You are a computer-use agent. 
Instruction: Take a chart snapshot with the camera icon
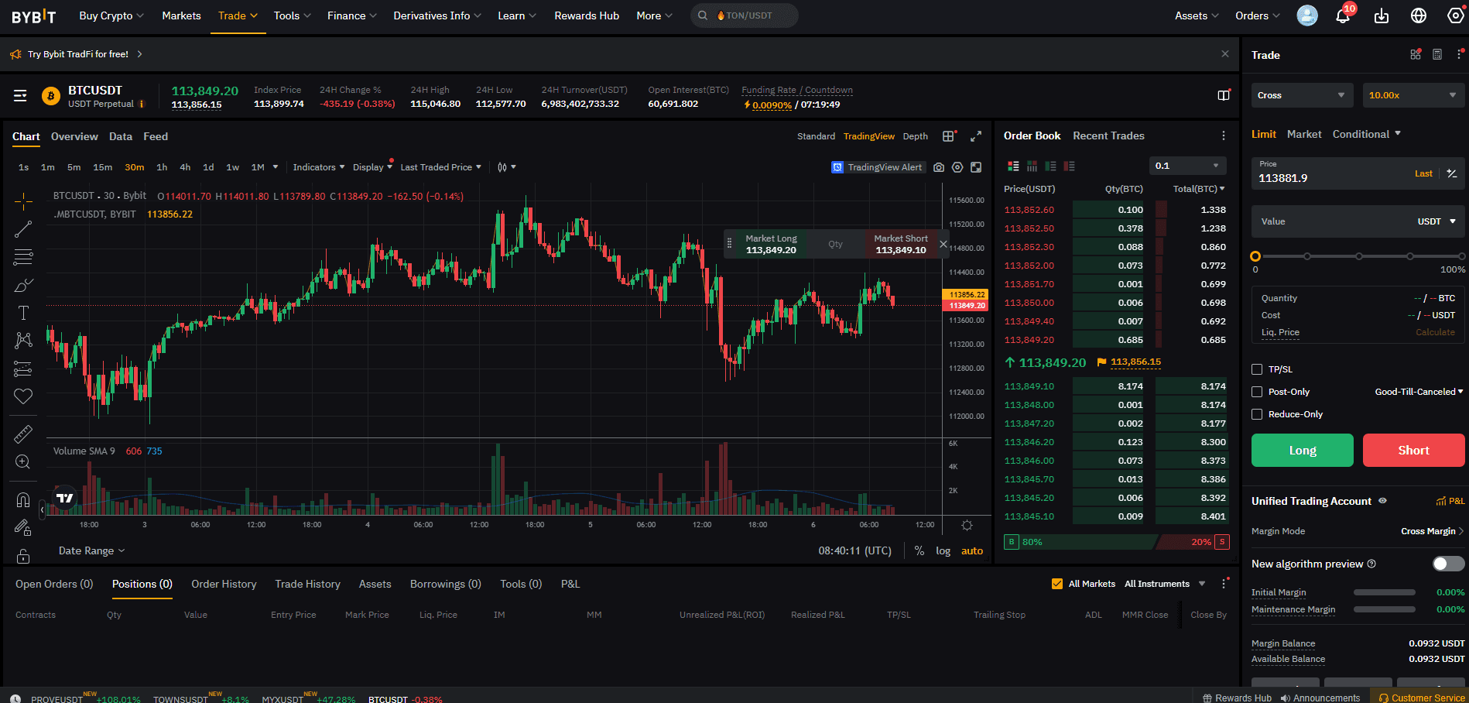point(939,166)
